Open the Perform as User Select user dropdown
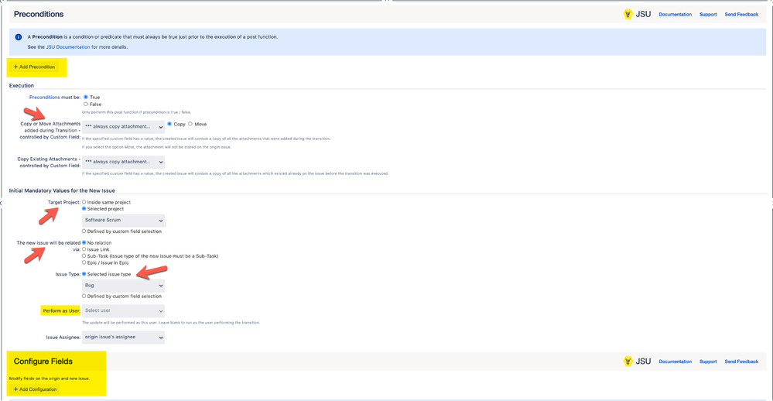 click(123, 310)
